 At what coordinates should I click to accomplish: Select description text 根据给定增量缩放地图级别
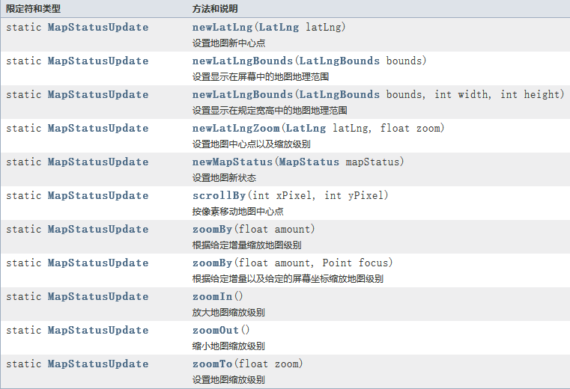tap(247, 245)
